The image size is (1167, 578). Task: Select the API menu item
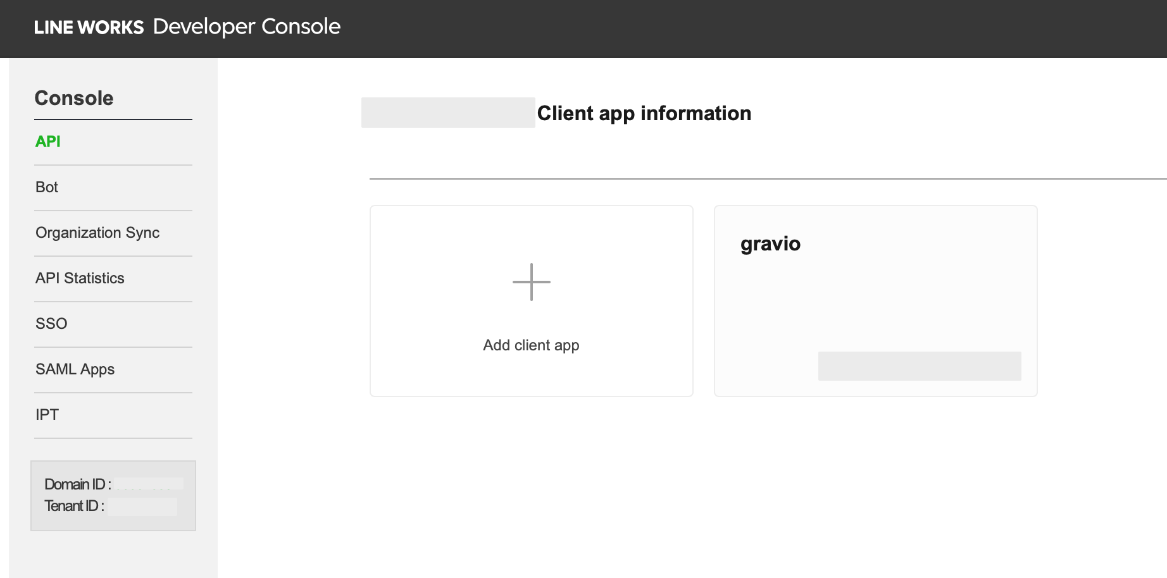click(x=48, y=142)
